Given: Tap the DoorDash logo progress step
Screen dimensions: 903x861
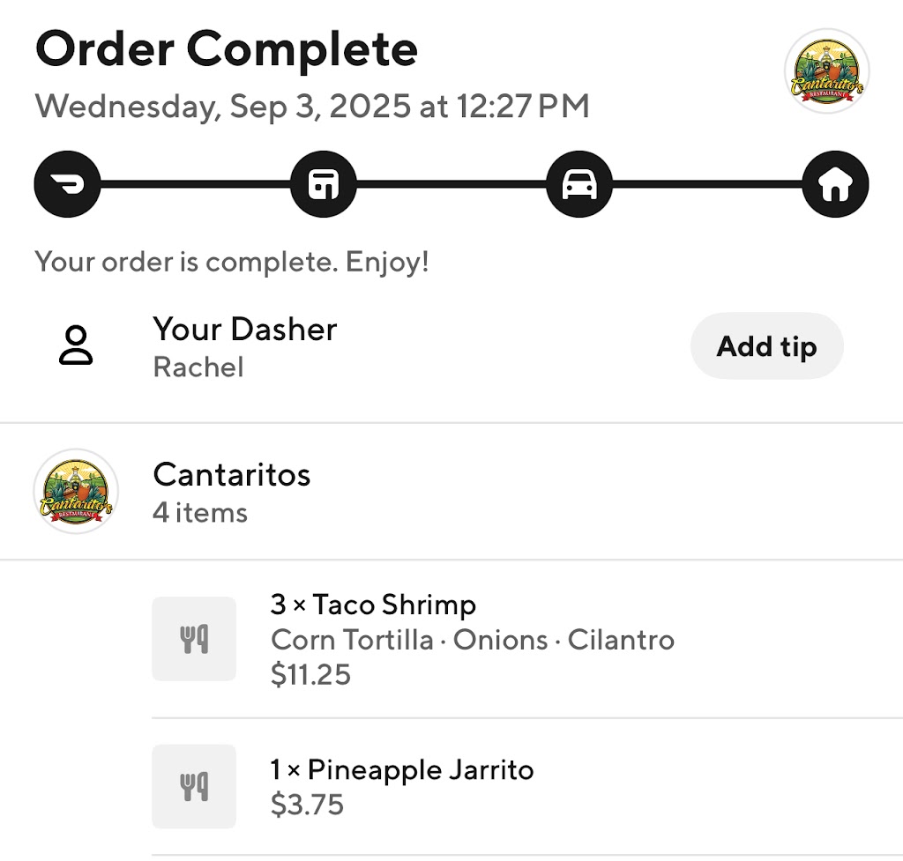Looking at the screenshot, I should tap(67, 185).
